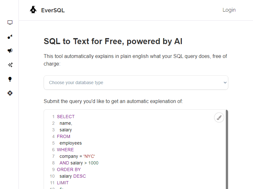
Task: Click the monitor icon in the sidebar
Action: click(10, 23)
